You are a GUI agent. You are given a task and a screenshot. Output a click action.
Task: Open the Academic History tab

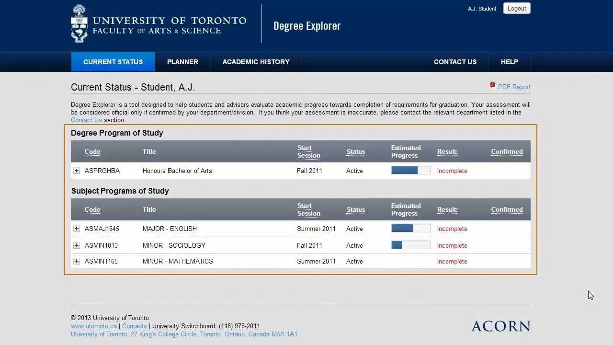click(x=256, y=62)
